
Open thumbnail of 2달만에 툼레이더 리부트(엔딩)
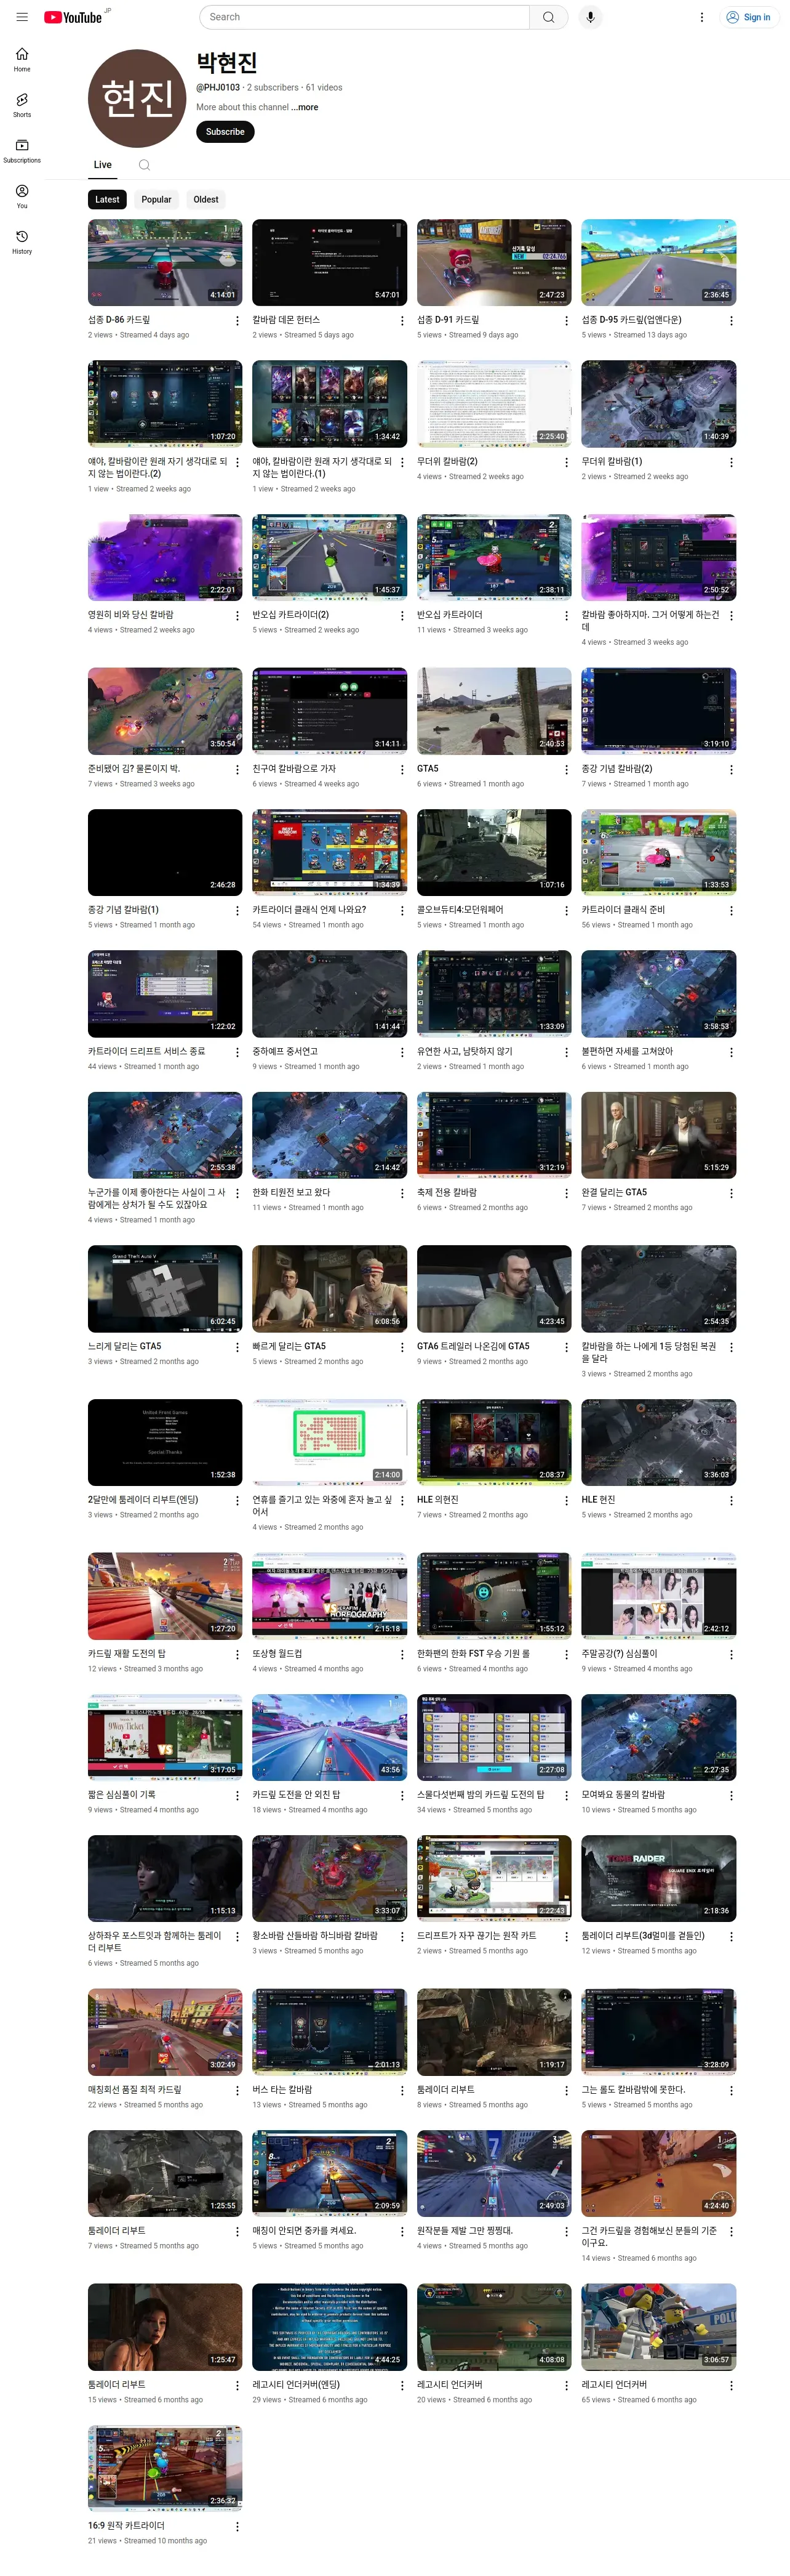tap(165, 1442)
